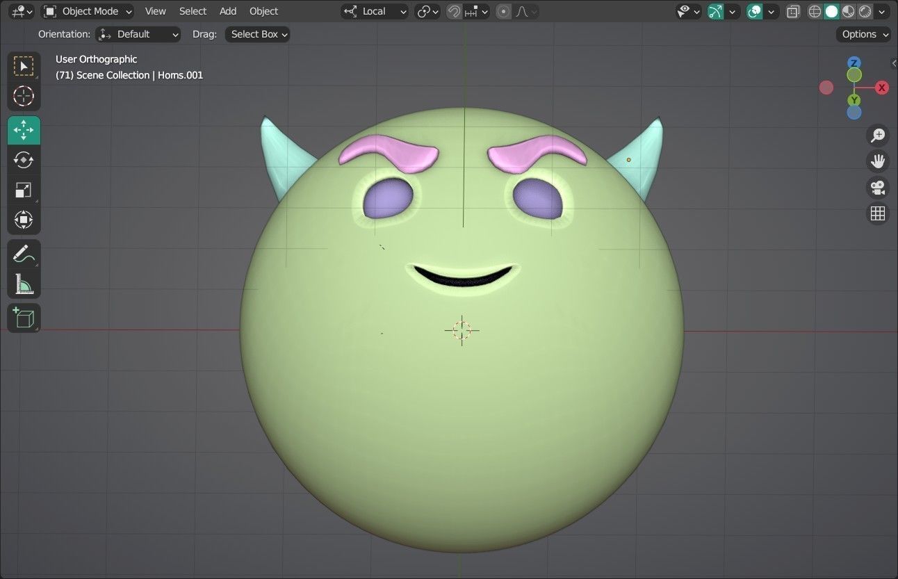Open the Orientation Default dropdown
Viewport: 898px width, 579px height.
click(x=138, y=34)
